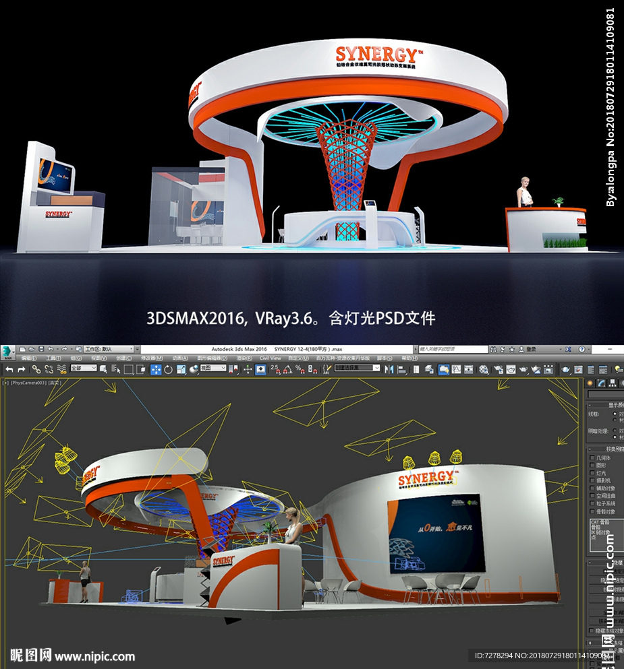Enable the 图形 hide-by-category checkbox
Viewport: 624px width, 669px height.
[592, 466]
